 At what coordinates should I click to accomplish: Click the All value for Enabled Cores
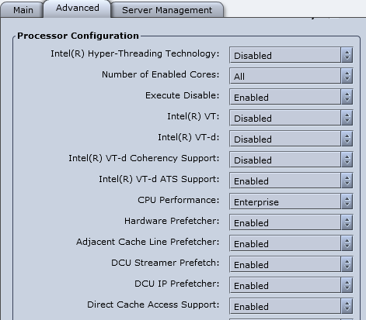239,77
